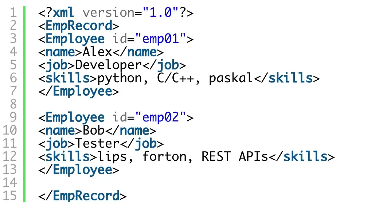
Task: Click the closing job tag on line 11
Action: (142, 144)
